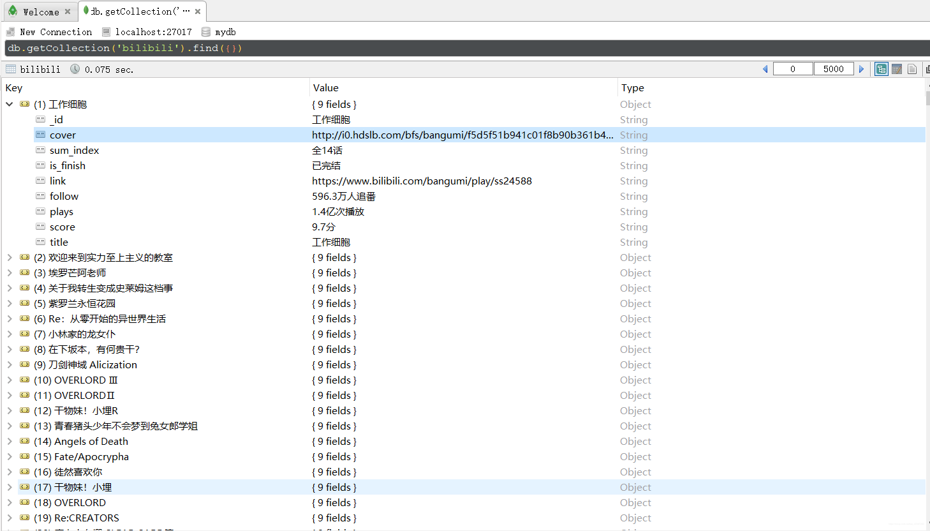Click the Type column header
The height and width of the screenshot is (531, 930).
(x=633, y=88)
